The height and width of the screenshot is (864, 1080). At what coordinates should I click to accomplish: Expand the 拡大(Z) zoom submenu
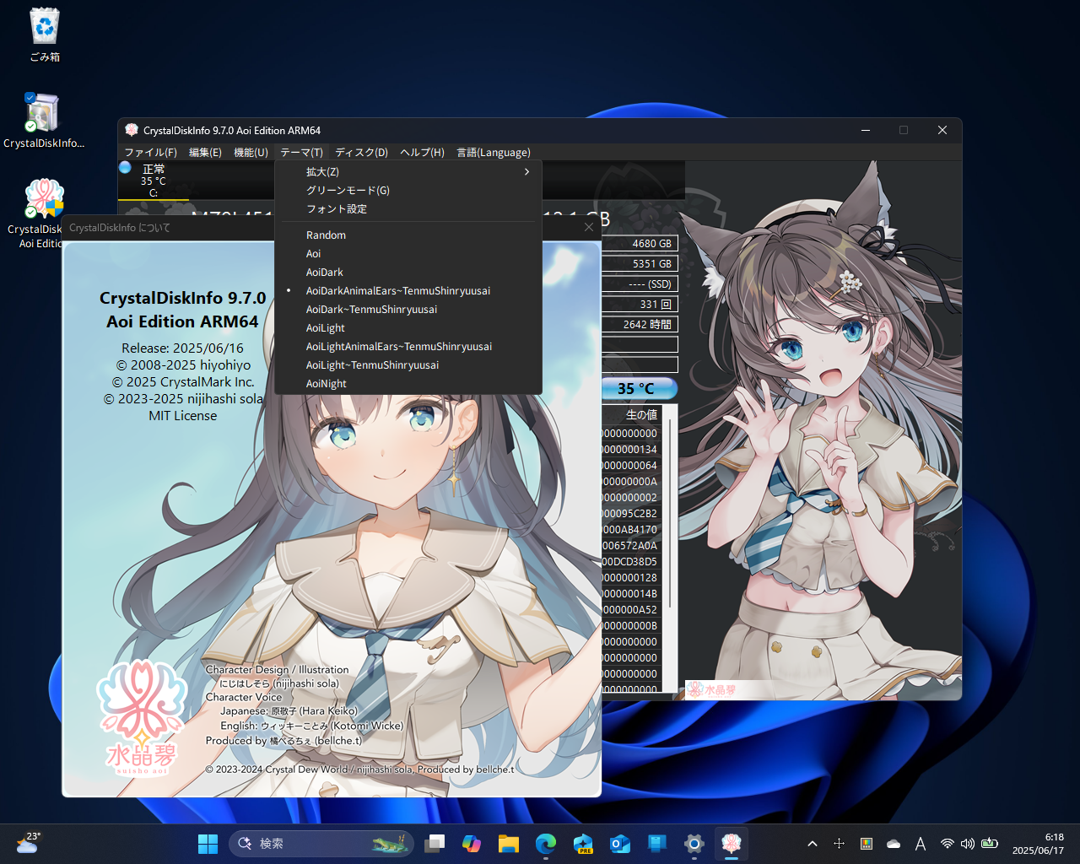point(321,171)
